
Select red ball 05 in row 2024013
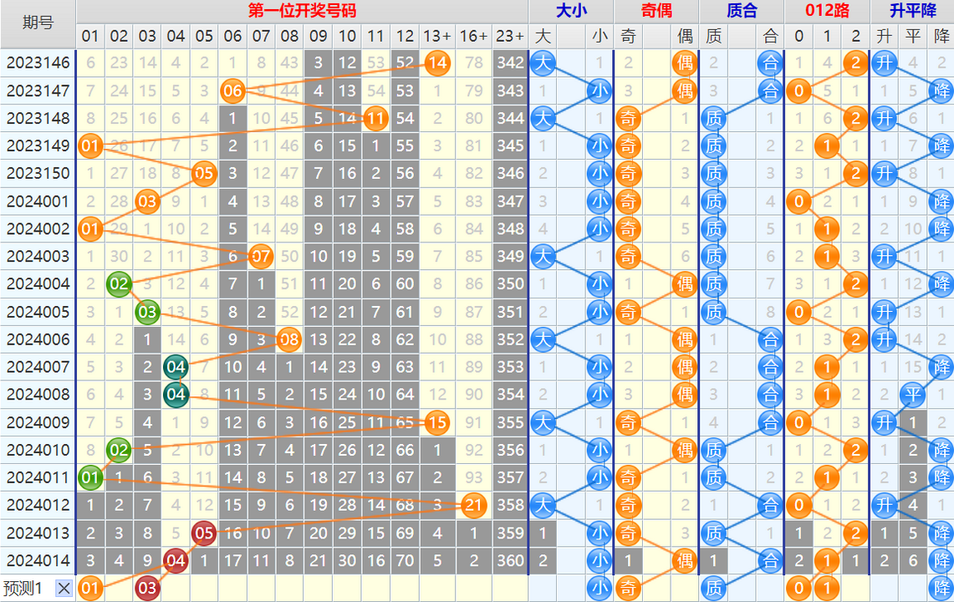[204, 533]
